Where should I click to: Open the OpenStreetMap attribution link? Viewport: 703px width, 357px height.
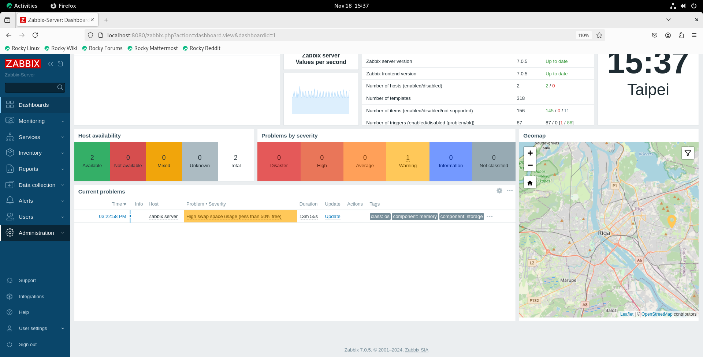(x=657, y=314)
